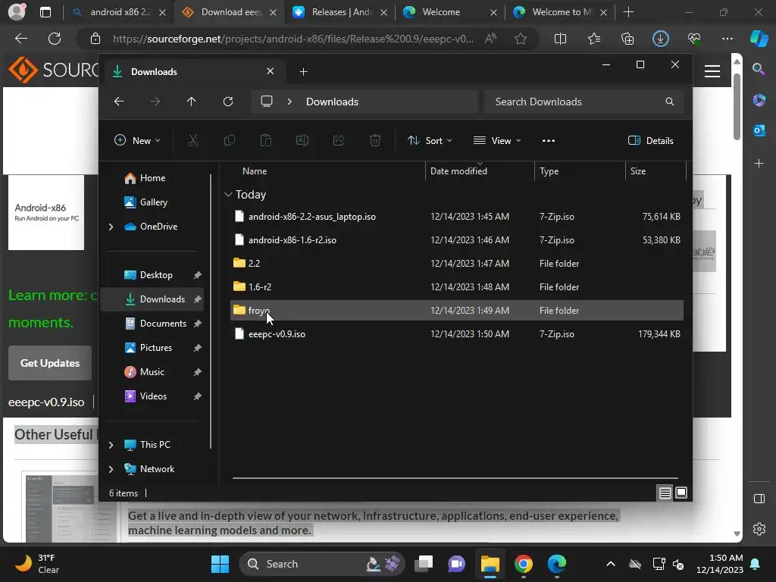
Task: Open Pictures quick access folder
Action: click(x=152, y=348)
